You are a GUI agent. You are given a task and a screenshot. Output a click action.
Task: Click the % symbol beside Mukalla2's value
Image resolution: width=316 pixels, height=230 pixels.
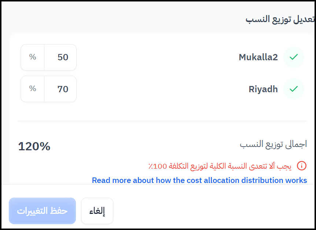(33, 57)
